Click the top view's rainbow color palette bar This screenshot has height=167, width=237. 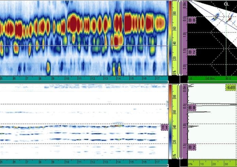pos(170,38)
